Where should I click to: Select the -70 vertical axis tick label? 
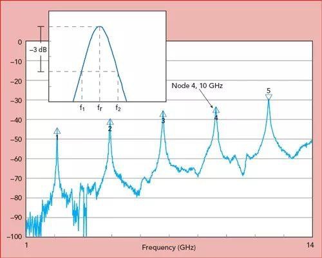click(16, 178)
